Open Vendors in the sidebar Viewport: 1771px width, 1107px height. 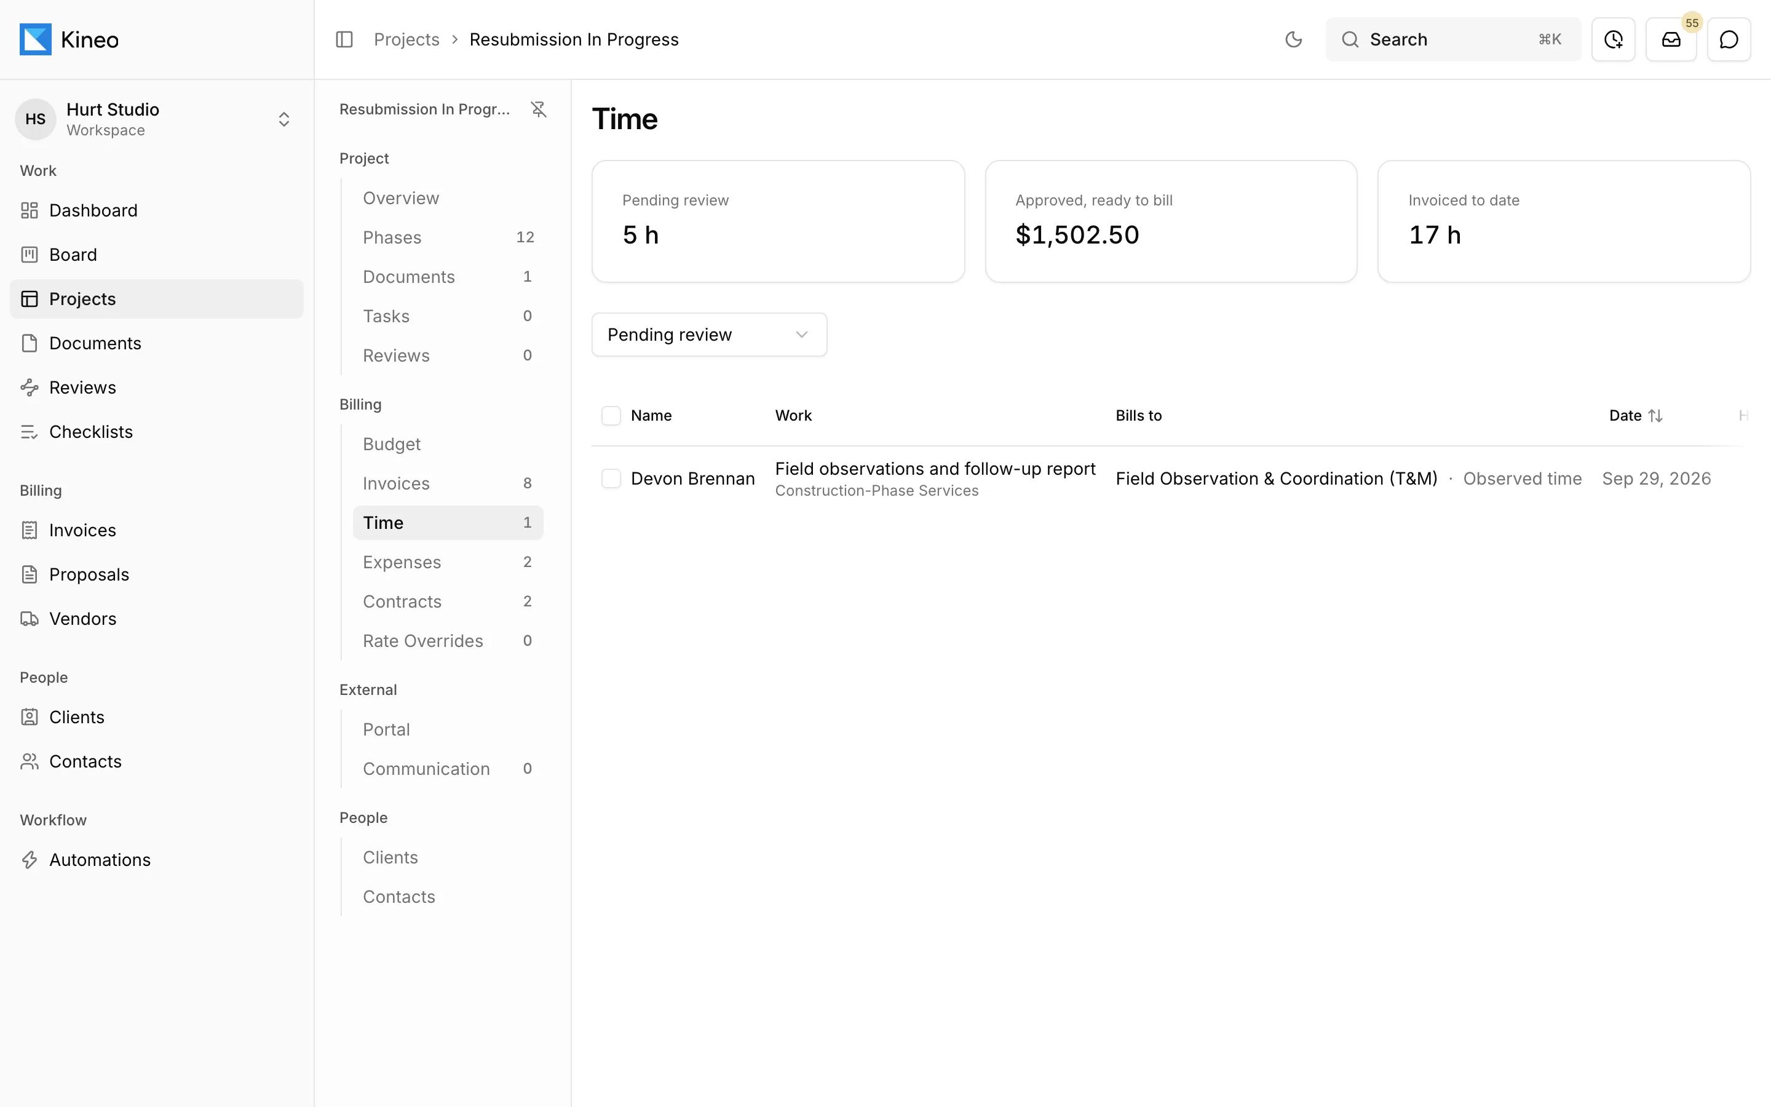coord(157,619)
